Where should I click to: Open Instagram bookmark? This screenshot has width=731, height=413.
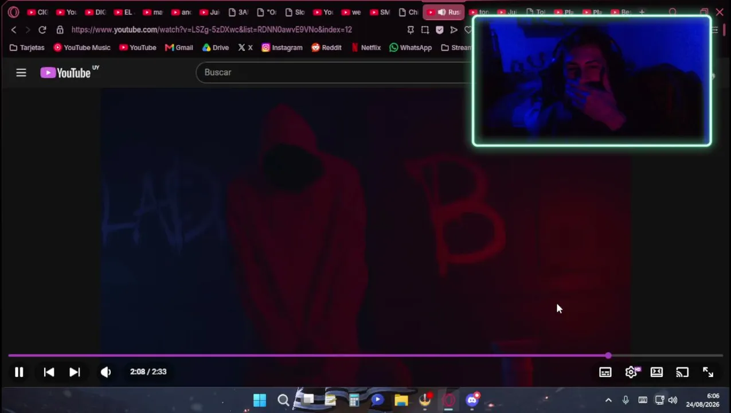point(282,48)
